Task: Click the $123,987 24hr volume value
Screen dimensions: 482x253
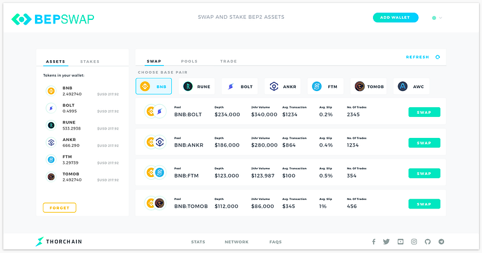Action: pos(263,175)
